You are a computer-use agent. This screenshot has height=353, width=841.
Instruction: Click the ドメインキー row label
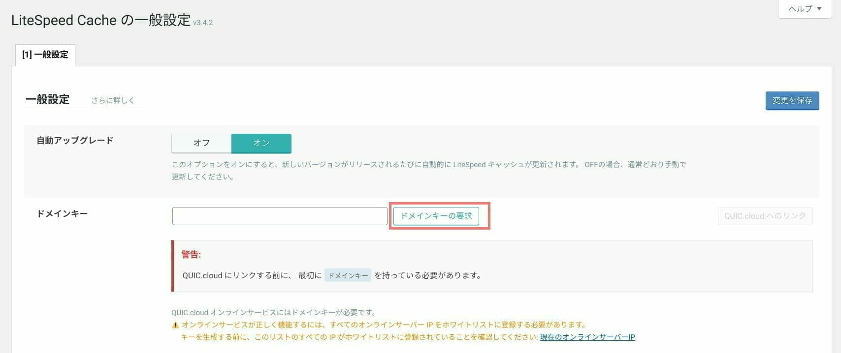click(62, 214)
